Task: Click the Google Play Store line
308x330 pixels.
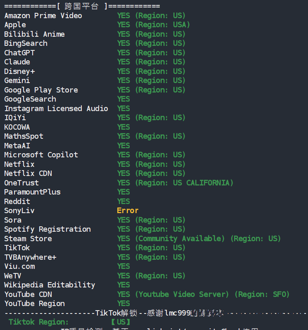Action: coord(95,90)
